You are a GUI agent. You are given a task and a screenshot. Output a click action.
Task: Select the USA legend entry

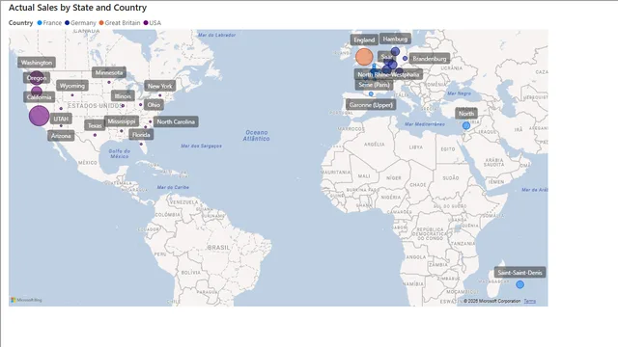click(153, 23)
